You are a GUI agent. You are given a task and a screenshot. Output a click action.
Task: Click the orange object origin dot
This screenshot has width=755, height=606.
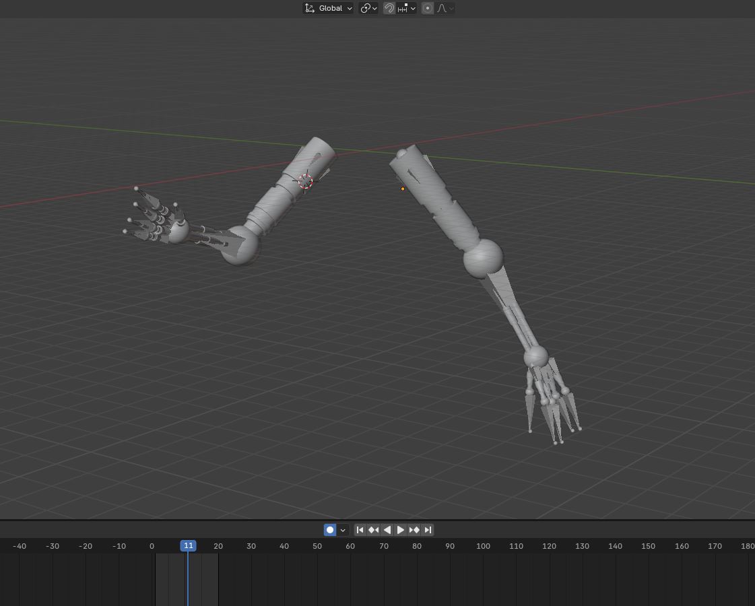[x=403, y=189]
